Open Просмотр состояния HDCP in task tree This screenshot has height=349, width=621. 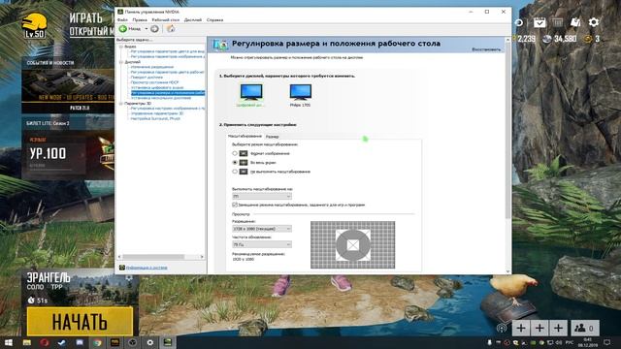pyautogui.click(x=154, y=82)
